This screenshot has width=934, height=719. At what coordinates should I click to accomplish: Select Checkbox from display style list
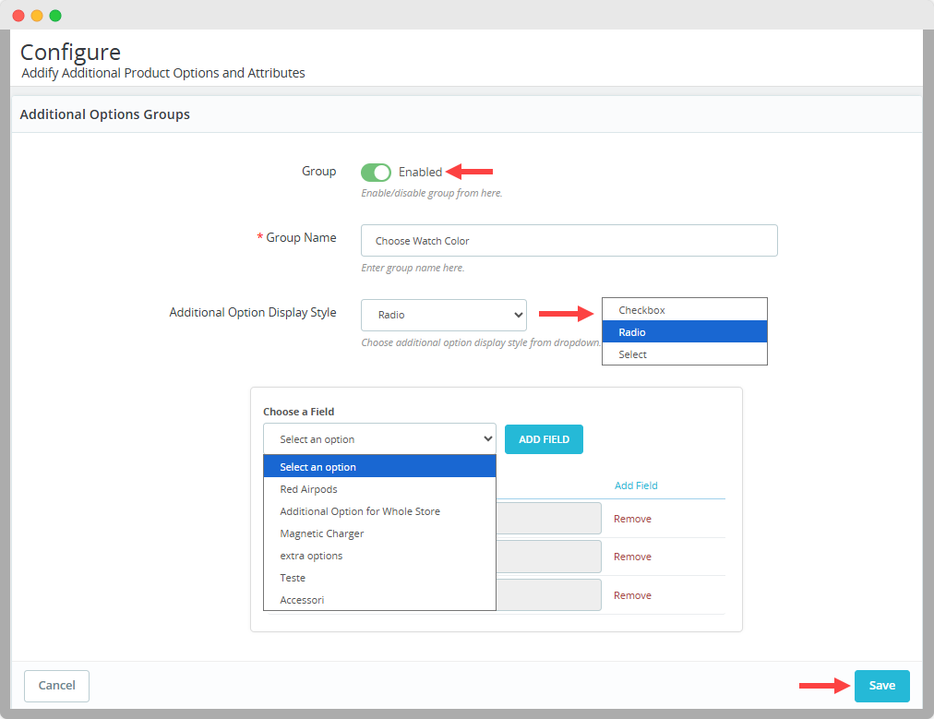pyautogui.click(x=684, y=310)
